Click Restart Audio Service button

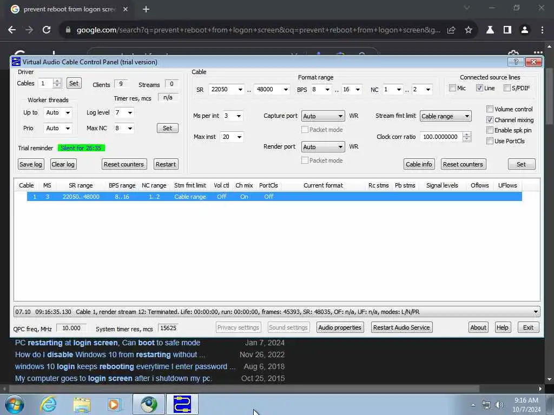402,327
